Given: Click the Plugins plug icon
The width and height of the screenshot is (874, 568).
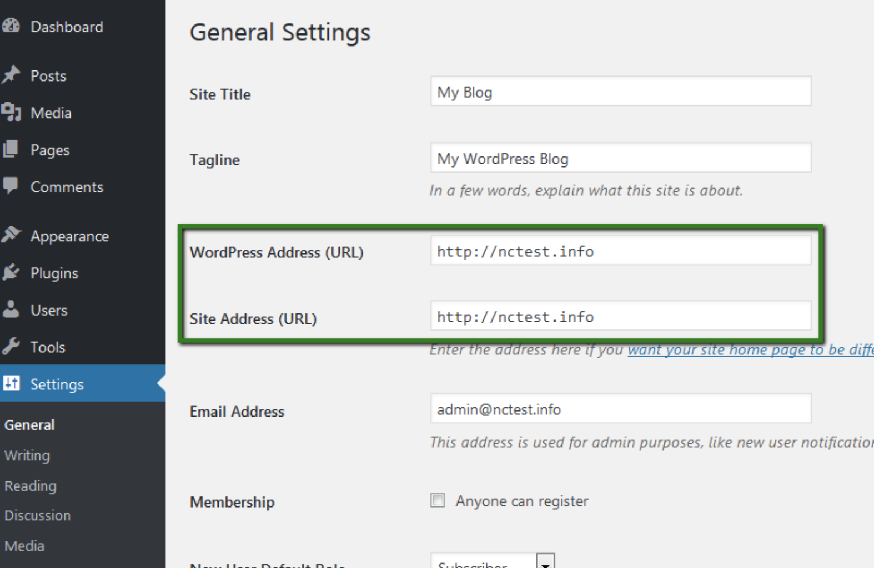Looking at the screenshot, I should [11, 272].
